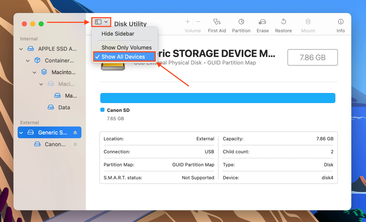
Task: Open the Info toolbar icon
Action: point(341,22)
